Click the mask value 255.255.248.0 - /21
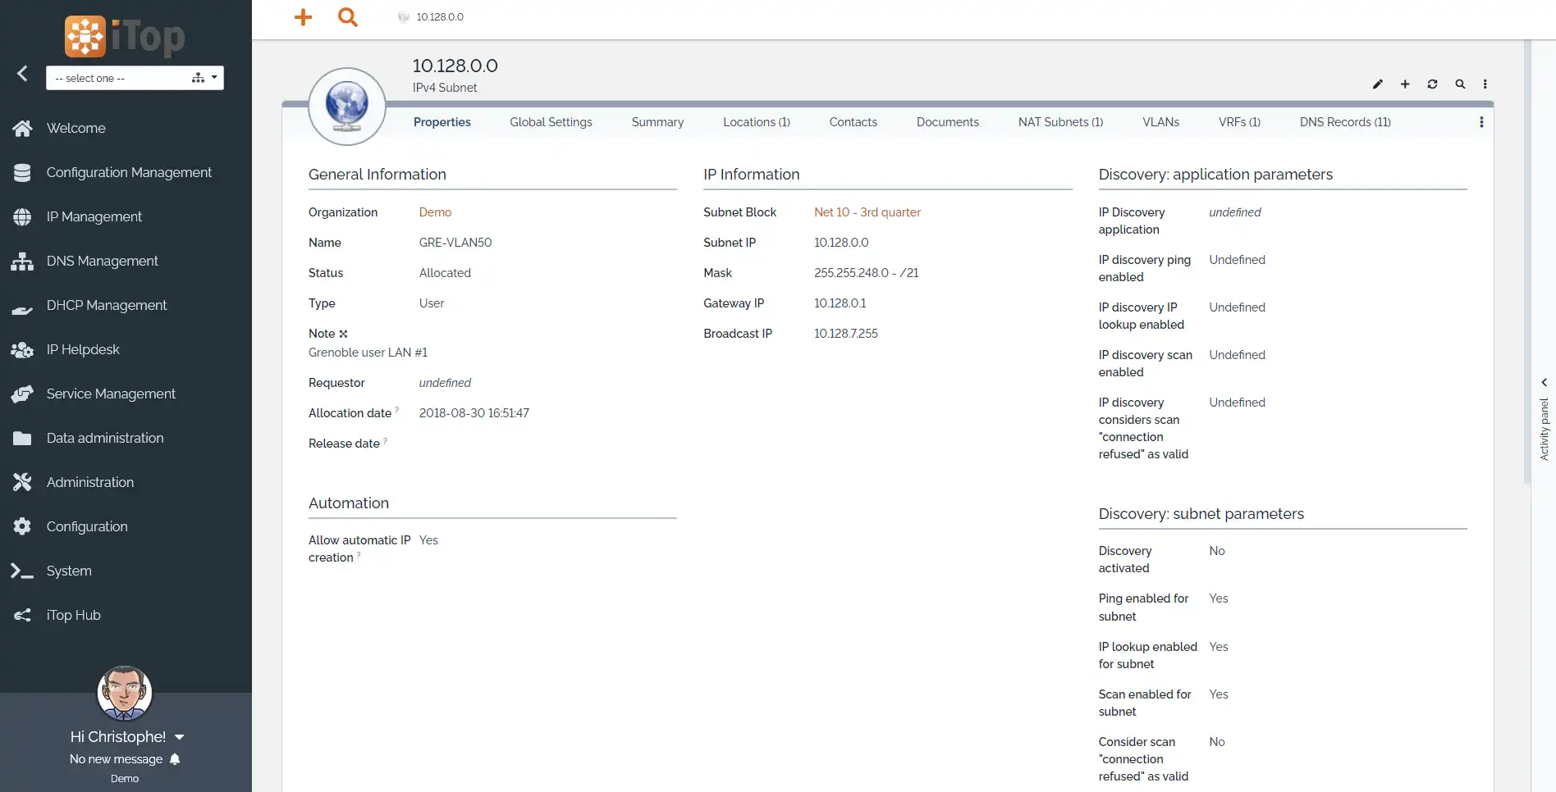Image resolution: width=1556 pixels, height=792 pixels. (x=866, y=273)
